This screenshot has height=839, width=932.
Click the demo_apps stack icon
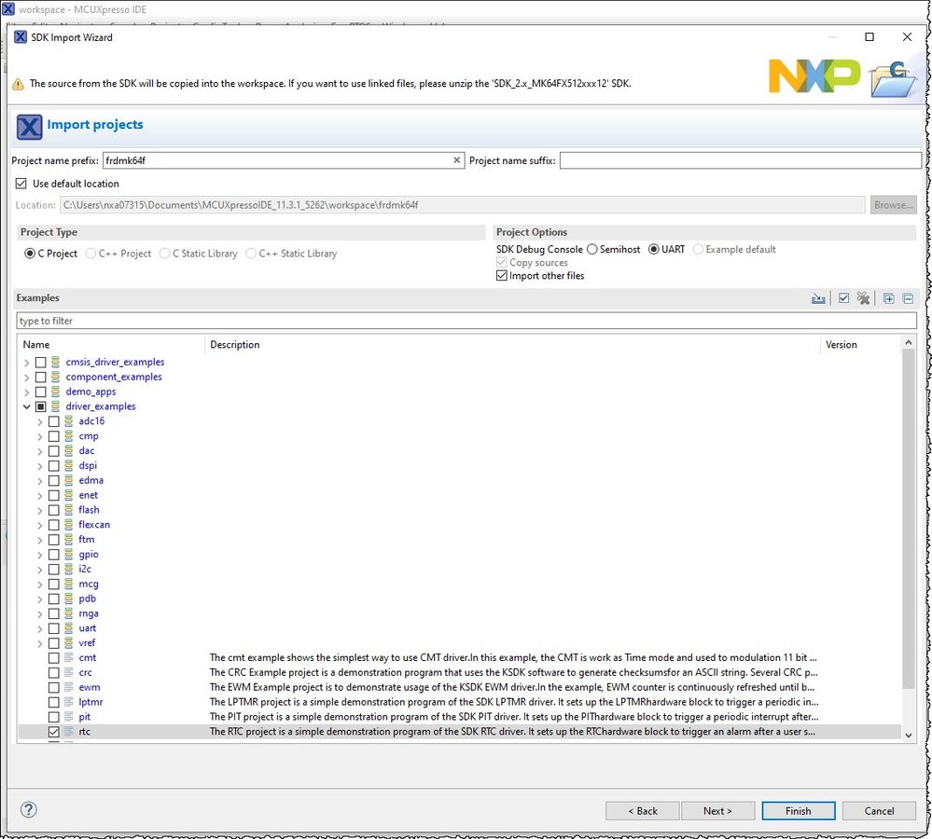(x=55, y=392)
